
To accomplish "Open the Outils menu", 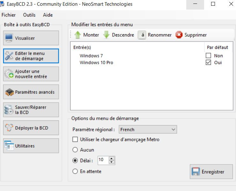I will tap(29, 15).
